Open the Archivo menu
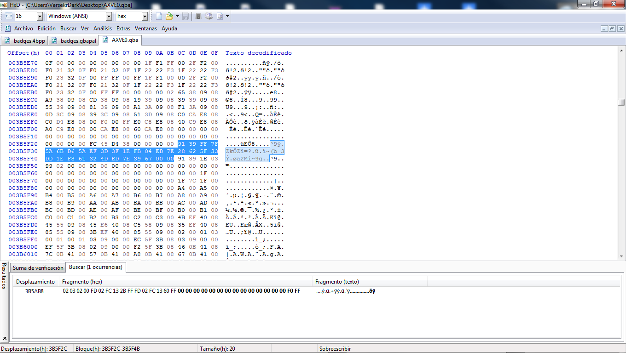 23,28
